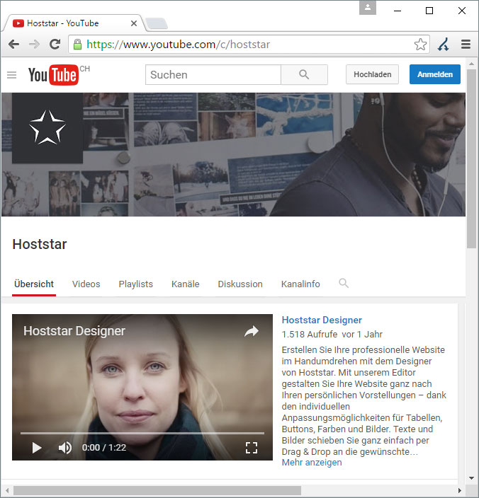Switch to the Videos tab

click(86, 284)
